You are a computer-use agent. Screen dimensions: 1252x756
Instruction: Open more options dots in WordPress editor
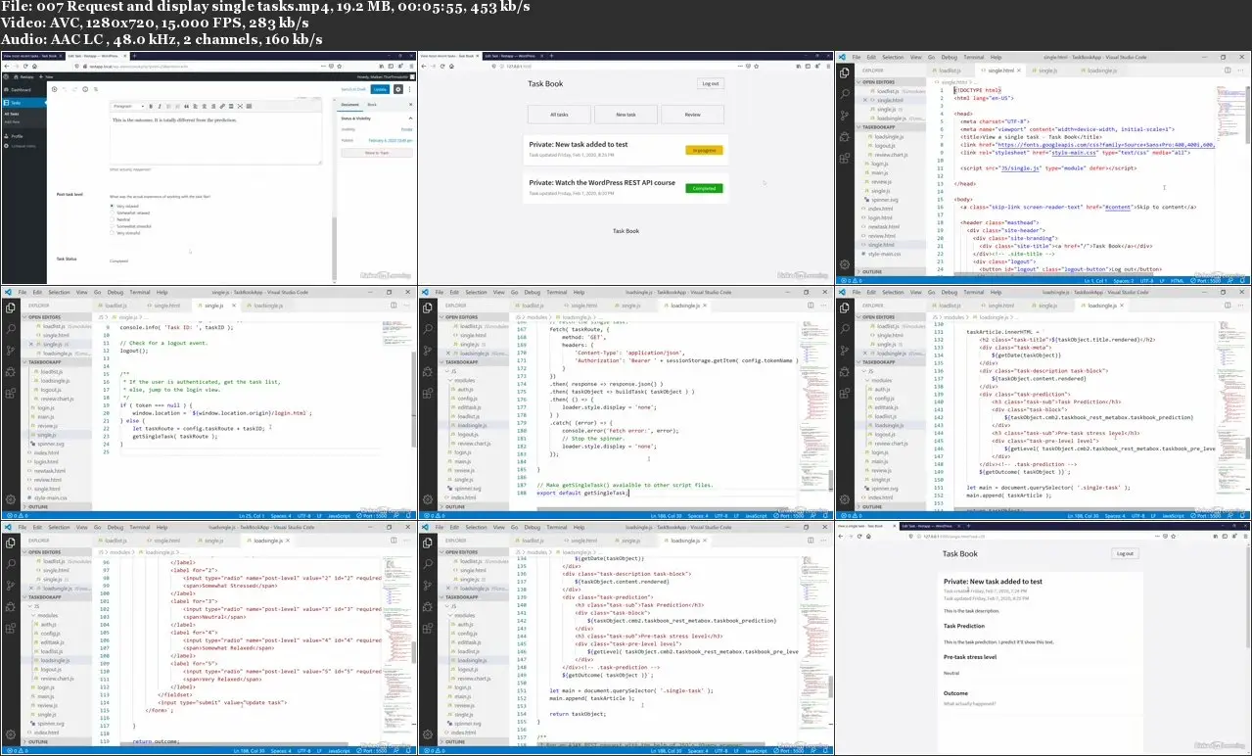click(410, 89)
